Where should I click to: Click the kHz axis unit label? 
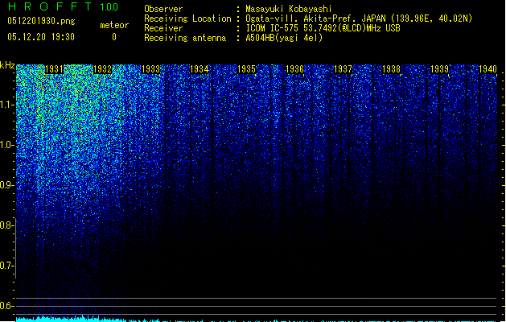[x=7, y=65]
